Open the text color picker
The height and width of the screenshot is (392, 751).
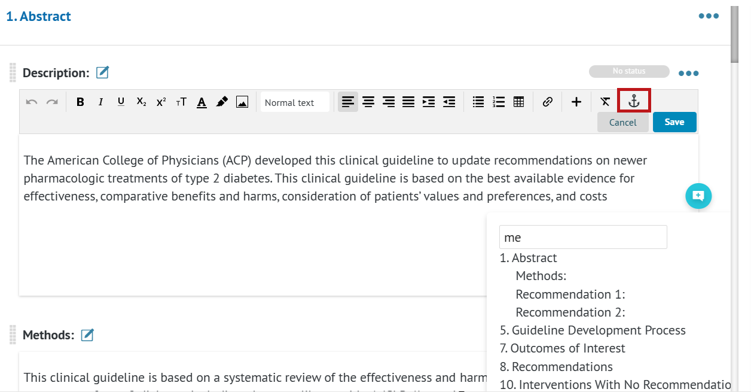202,102
